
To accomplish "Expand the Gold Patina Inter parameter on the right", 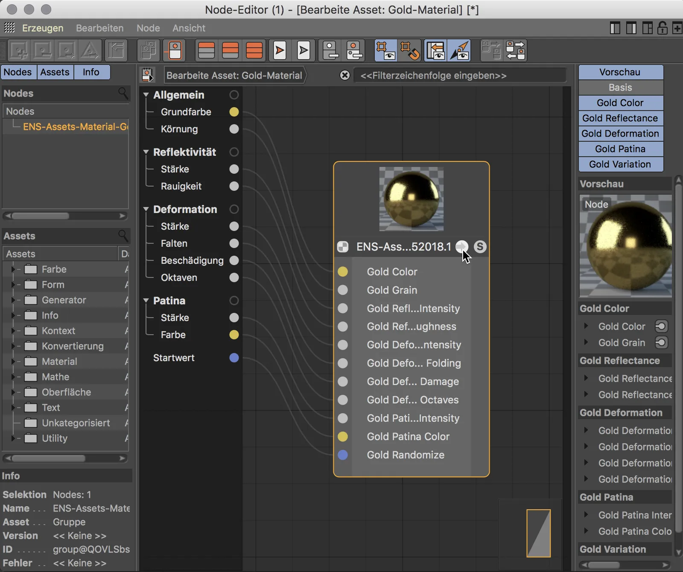I will [x=586, y=515].
